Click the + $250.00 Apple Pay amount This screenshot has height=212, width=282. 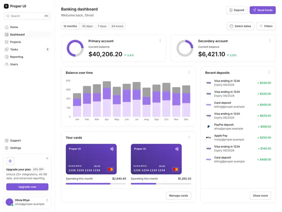click(x=264, y=138)
